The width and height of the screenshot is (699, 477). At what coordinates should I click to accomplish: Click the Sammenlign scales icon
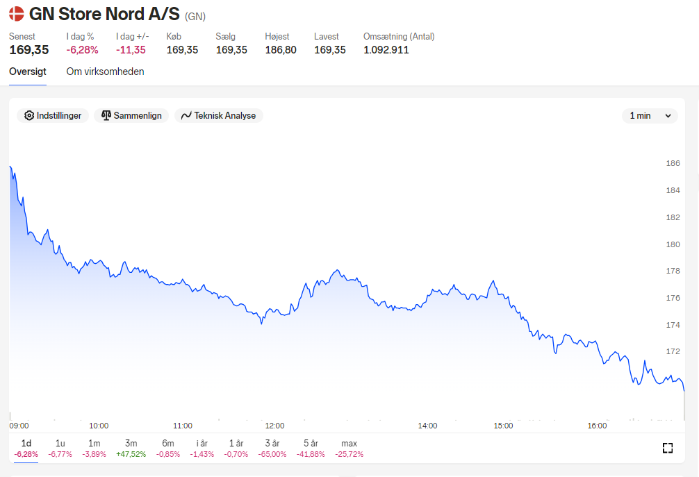tap(106, 116)
